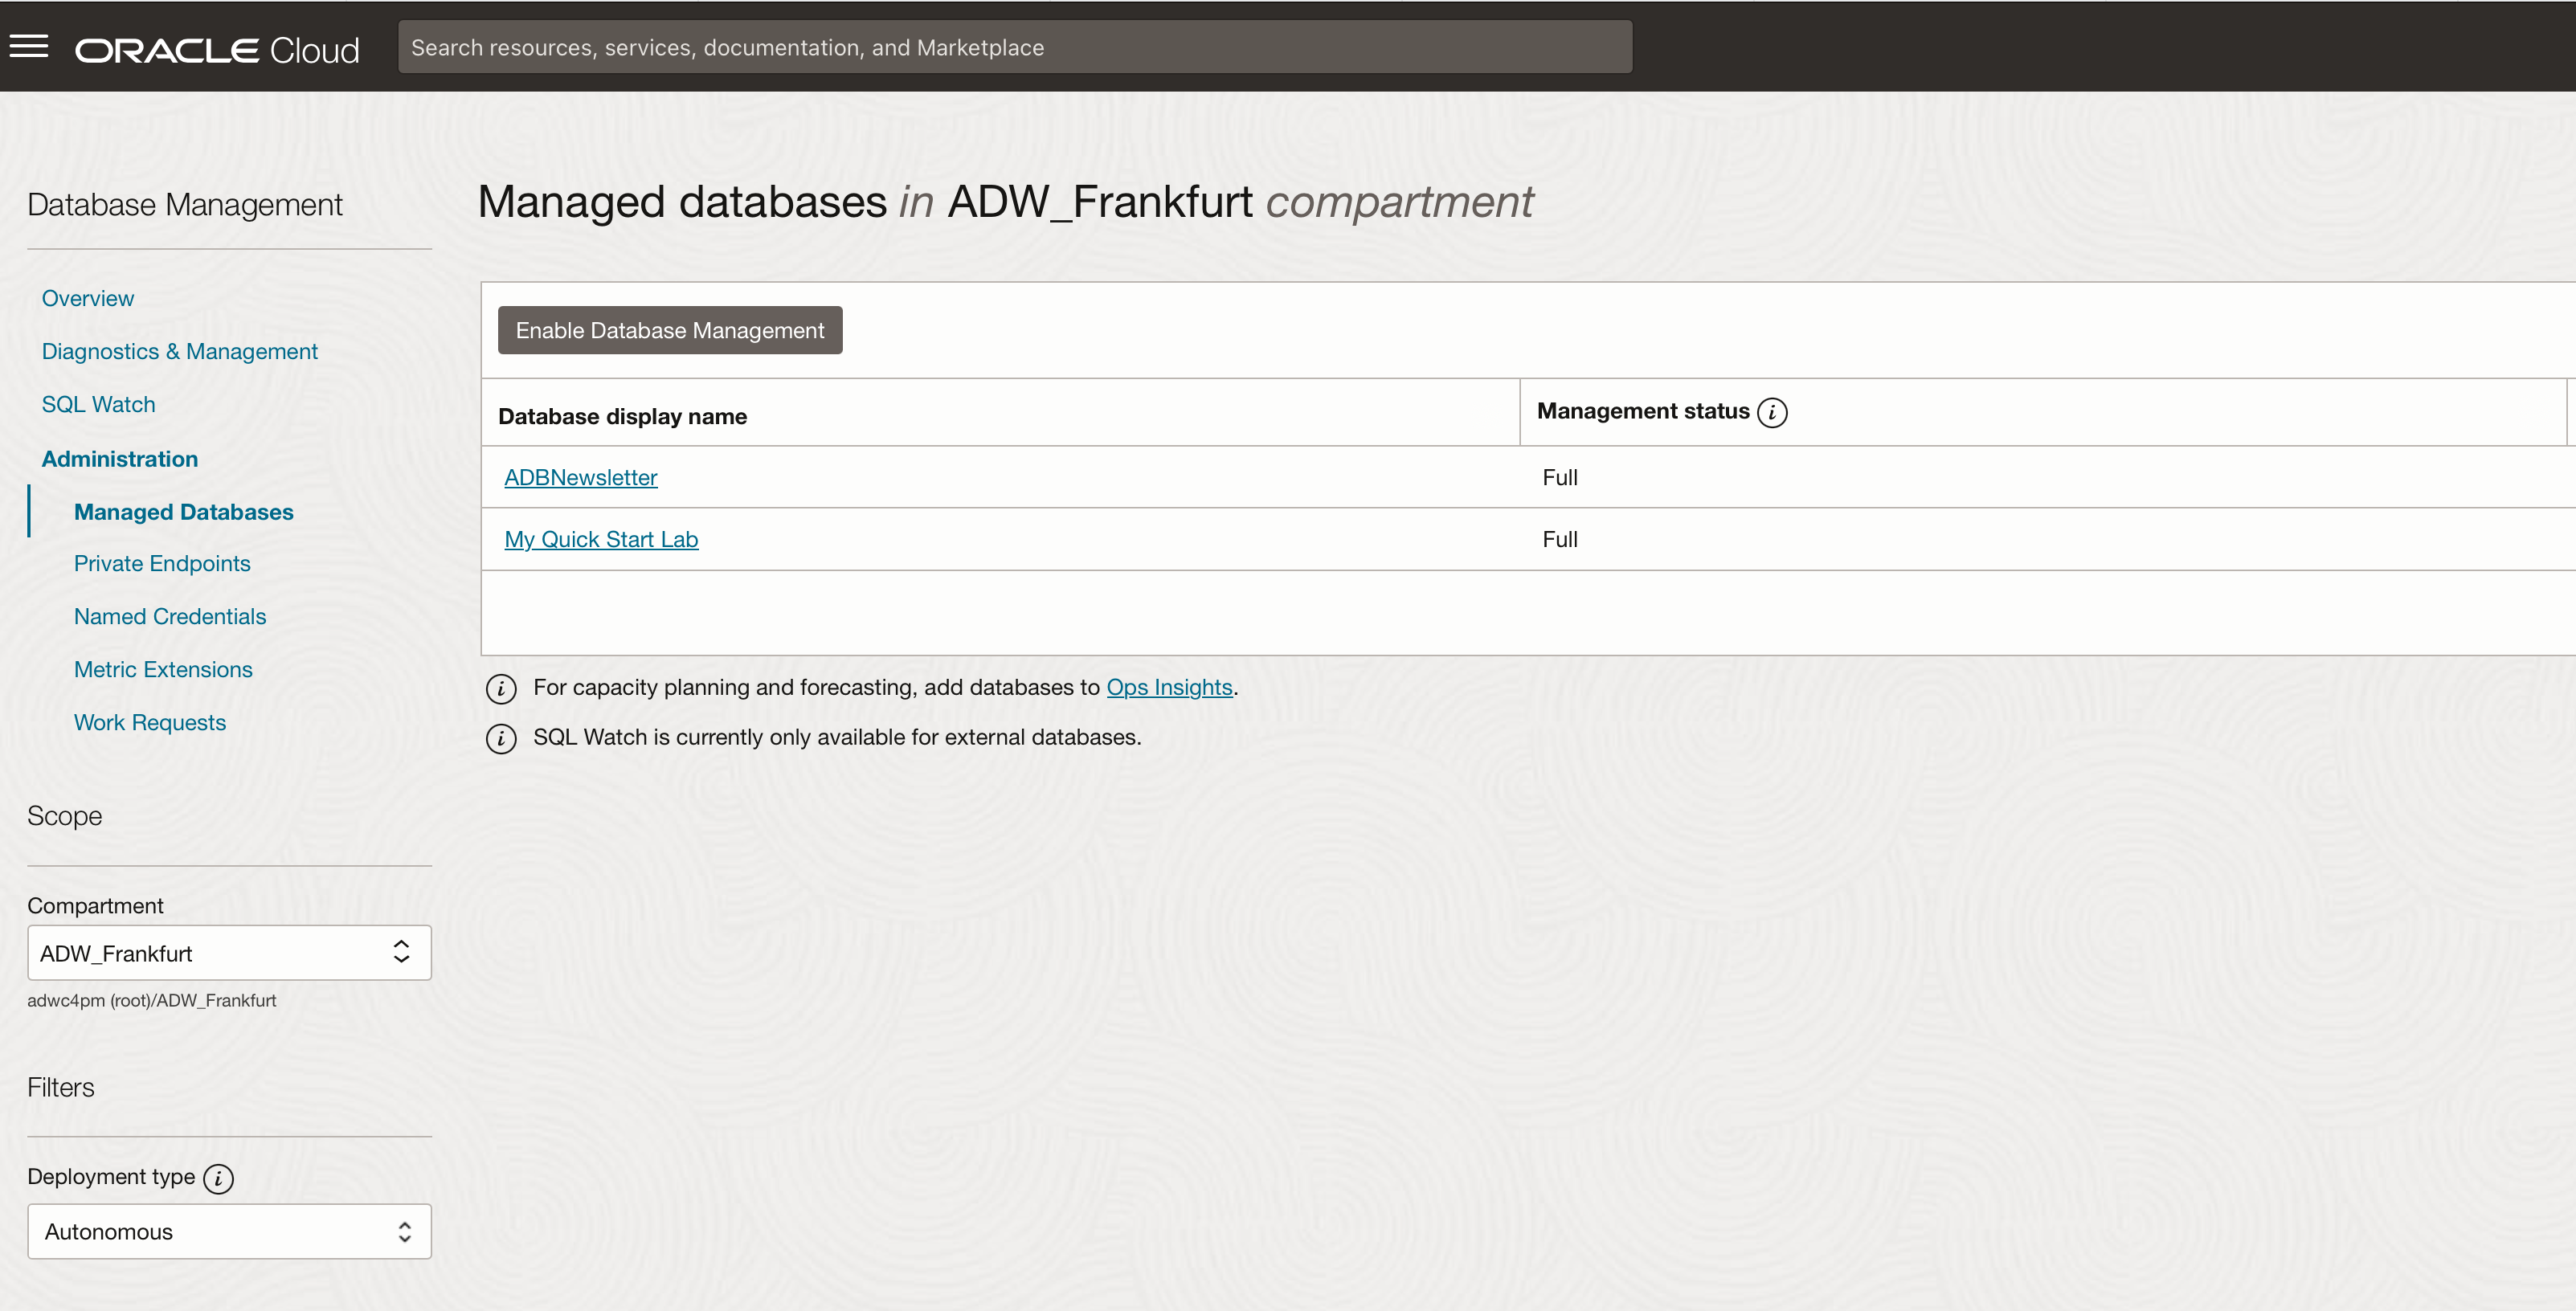Open the Deployment type Autonomous dropdown

229,1231
